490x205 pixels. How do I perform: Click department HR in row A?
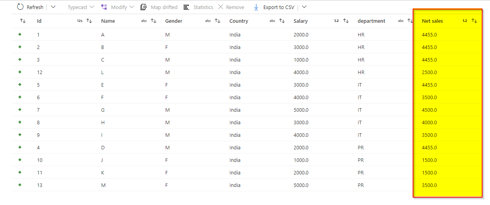(361, 34)
